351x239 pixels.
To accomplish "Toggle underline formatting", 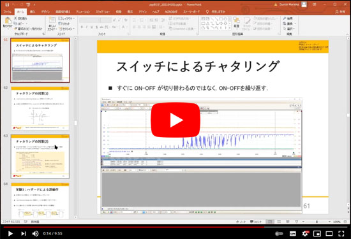I will (92, 27).
